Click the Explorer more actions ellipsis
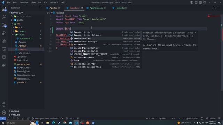Viewport: 223px width, 125px height. 40,8
